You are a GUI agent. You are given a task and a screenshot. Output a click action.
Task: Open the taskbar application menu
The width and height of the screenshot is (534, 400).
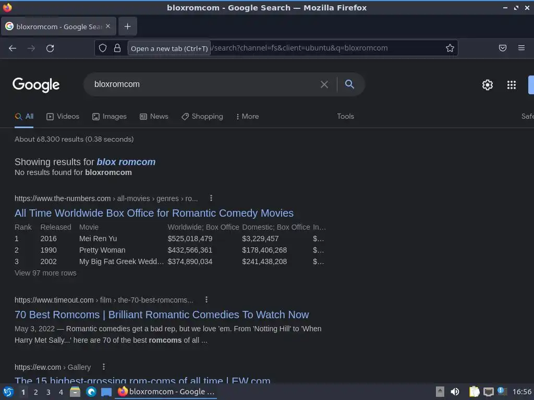tap(8, 392)
